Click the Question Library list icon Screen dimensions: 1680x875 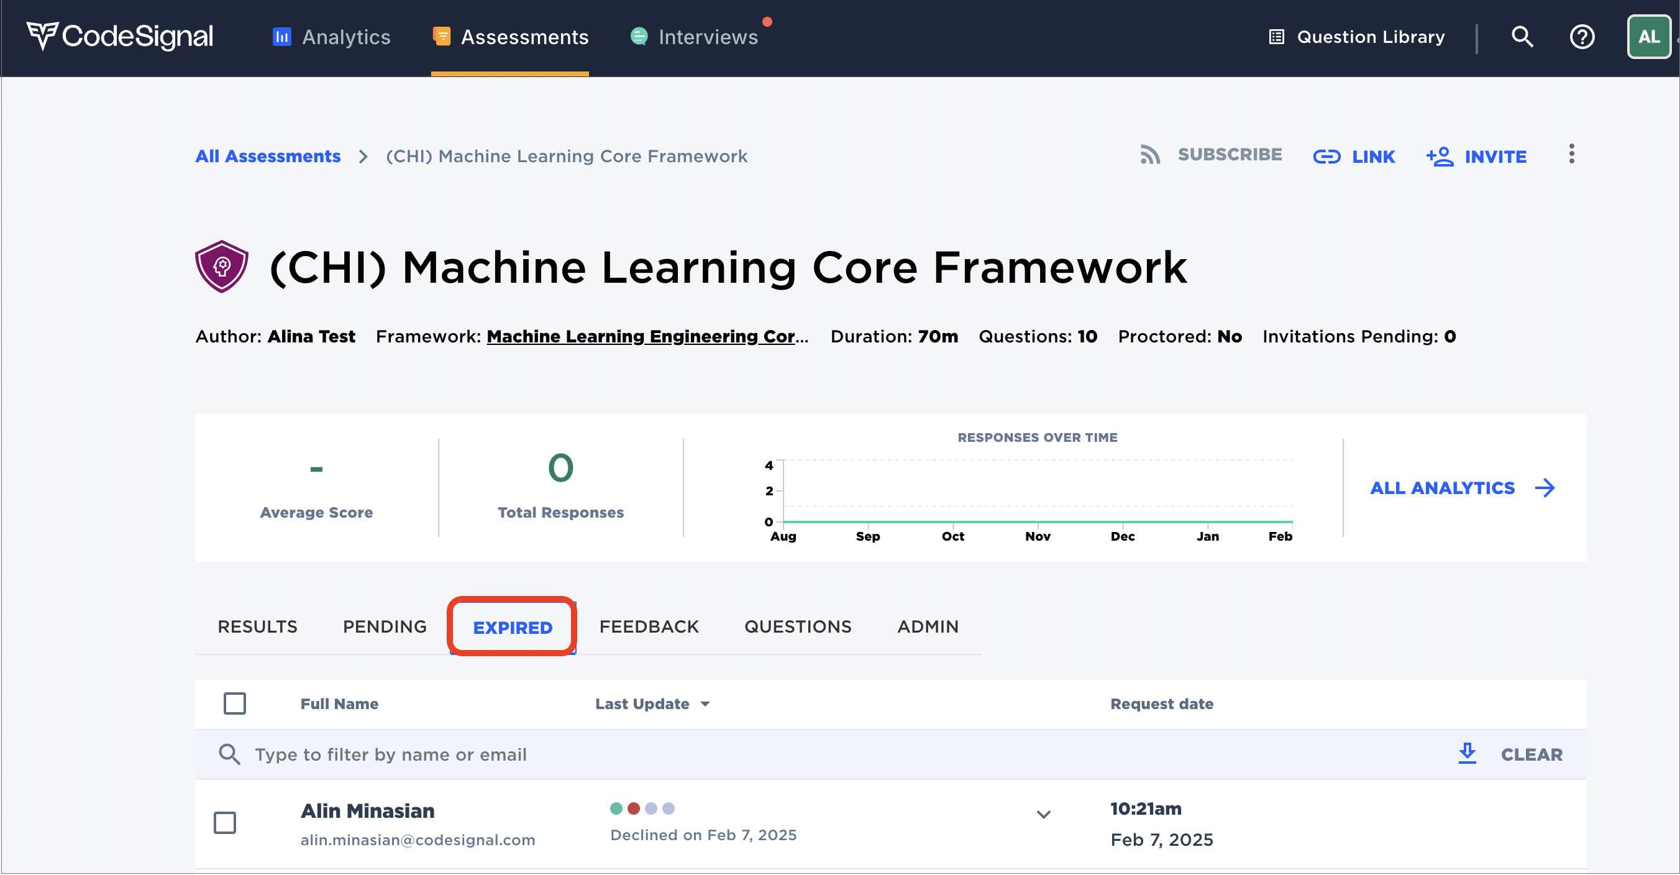1276,37
